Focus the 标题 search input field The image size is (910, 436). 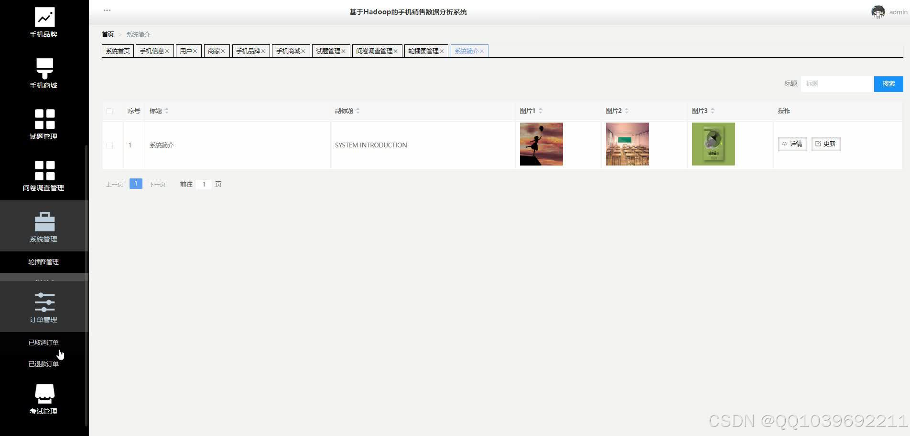click(x=837, y=84)
